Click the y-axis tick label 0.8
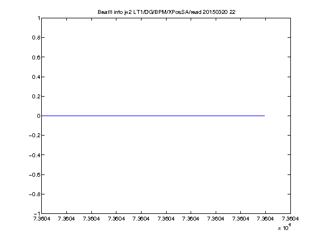 click(x=36, y=38)
